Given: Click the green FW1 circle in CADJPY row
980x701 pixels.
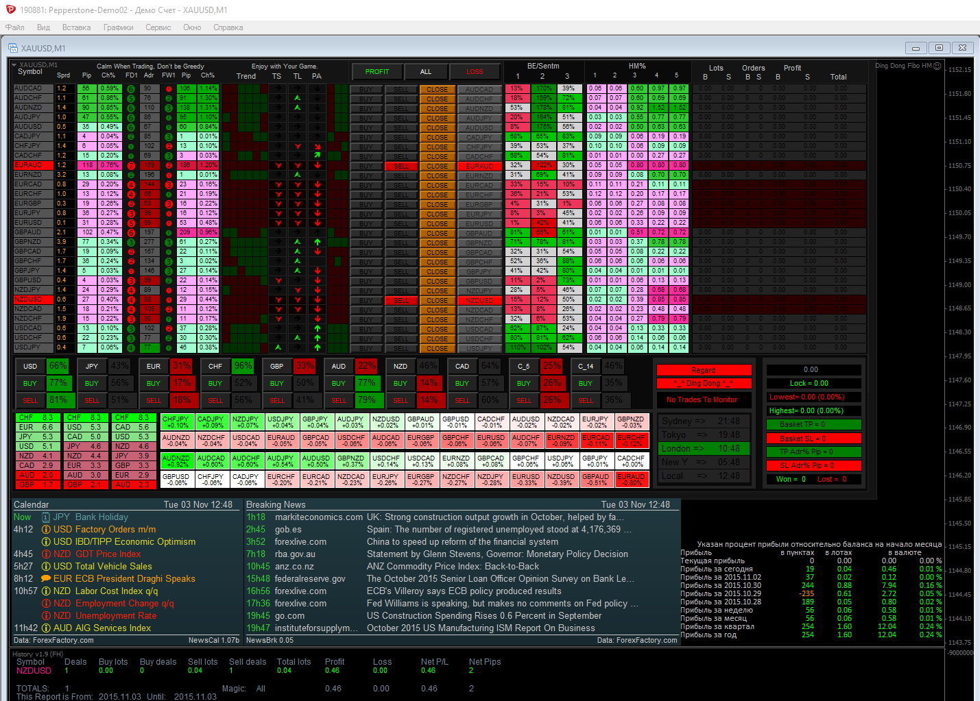Looking at the screenshot, I should (168, 136).
